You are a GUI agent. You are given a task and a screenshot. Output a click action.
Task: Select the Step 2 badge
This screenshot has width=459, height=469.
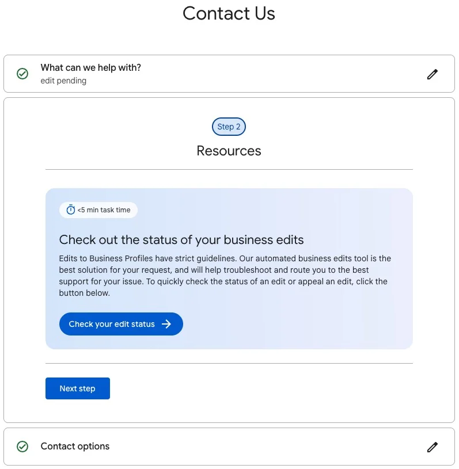tap(229, 127)
